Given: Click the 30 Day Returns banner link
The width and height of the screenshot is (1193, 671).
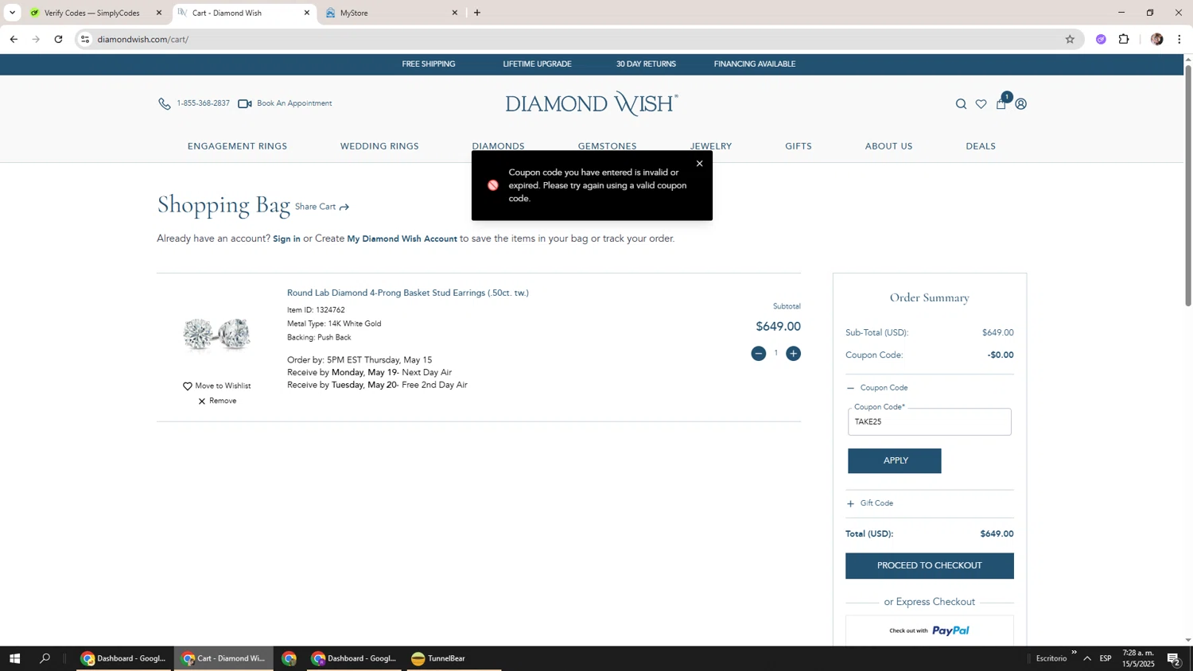Looking at the screenshot, I should click(x=646, y=64).
